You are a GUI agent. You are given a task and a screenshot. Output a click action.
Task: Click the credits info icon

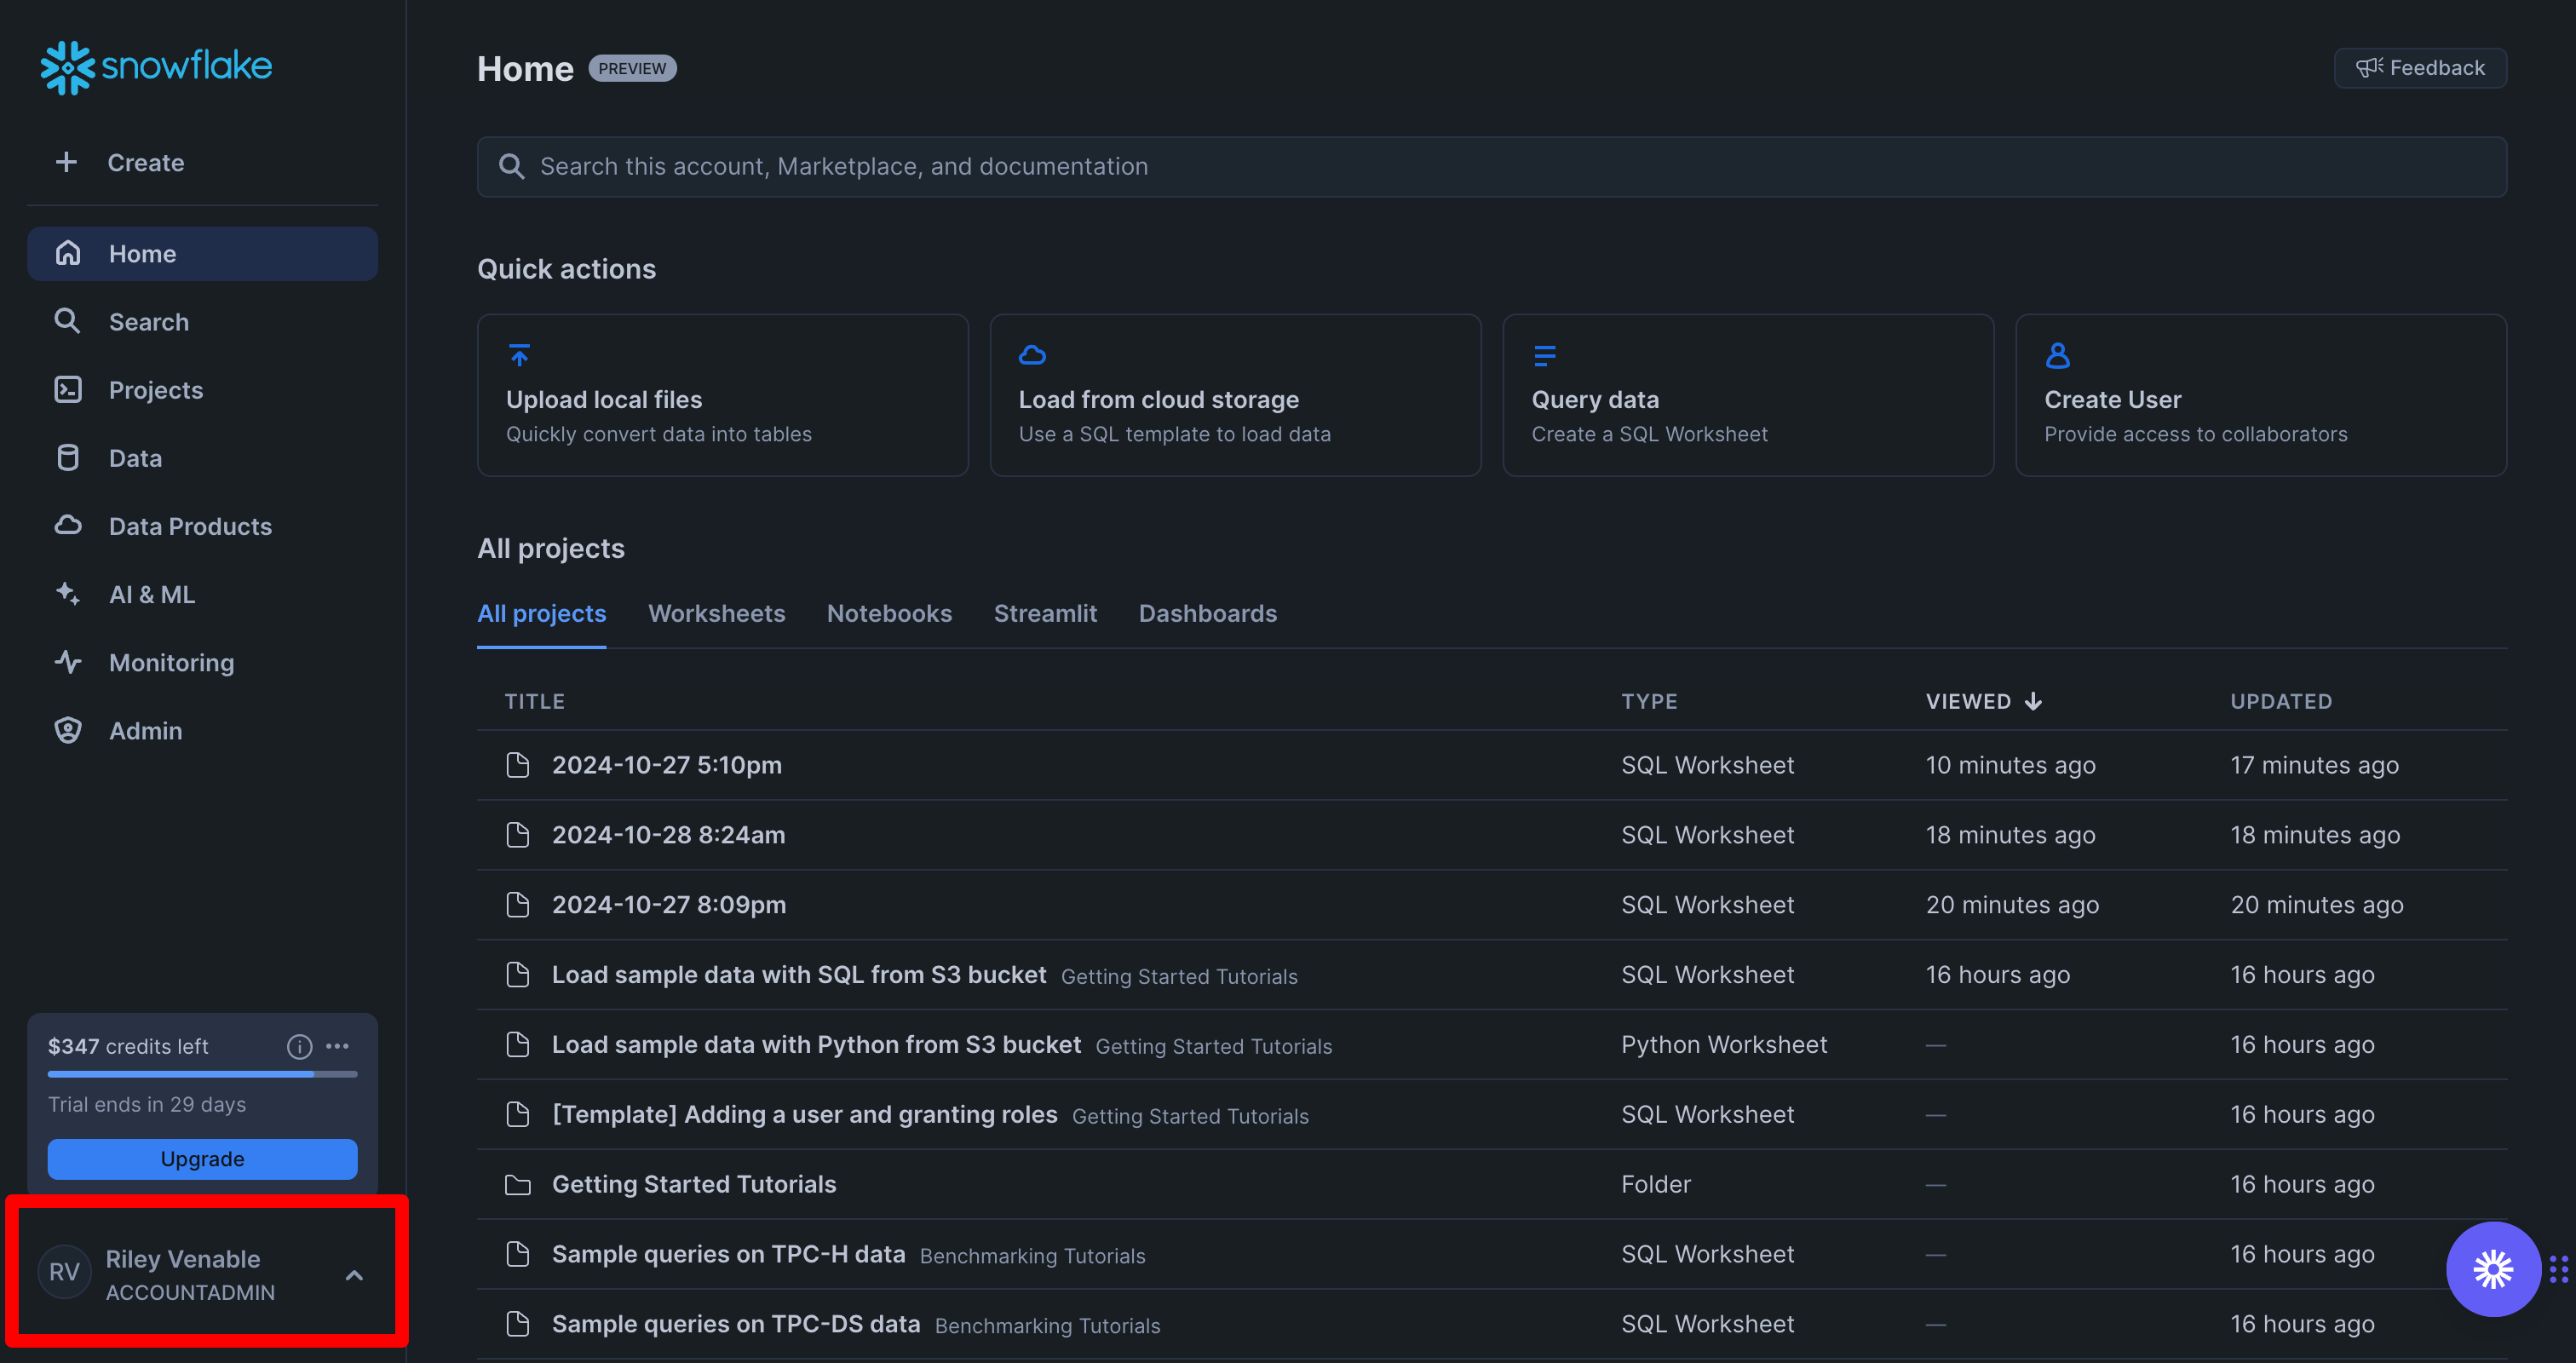click(300, 1046)
